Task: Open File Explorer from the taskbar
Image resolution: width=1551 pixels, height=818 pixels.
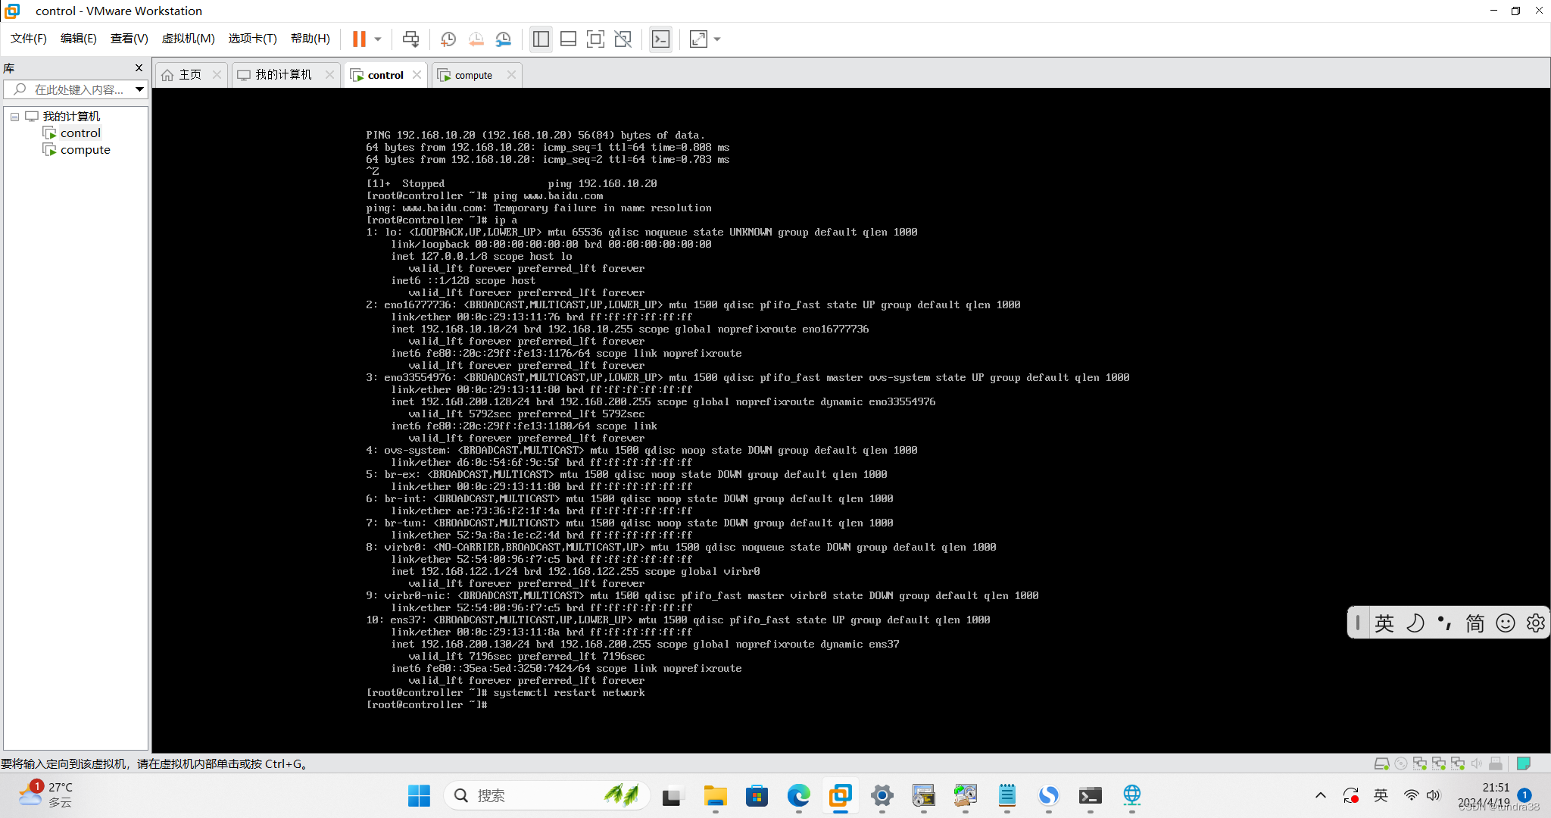Action: pyautogui.click(x=716, y=795)
